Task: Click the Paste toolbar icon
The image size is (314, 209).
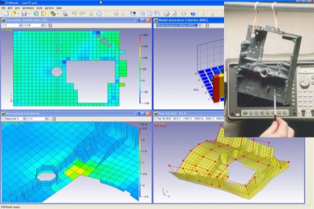Action: point(107,14)
